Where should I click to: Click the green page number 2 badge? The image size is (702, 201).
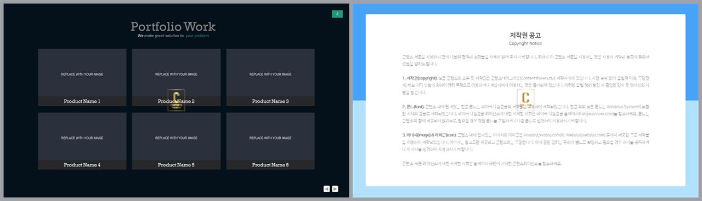tap(337, 14)
